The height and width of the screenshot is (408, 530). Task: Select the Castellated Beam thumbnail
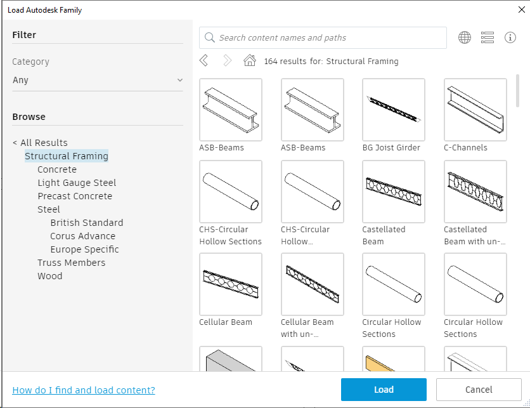click(x=394, y=192)
